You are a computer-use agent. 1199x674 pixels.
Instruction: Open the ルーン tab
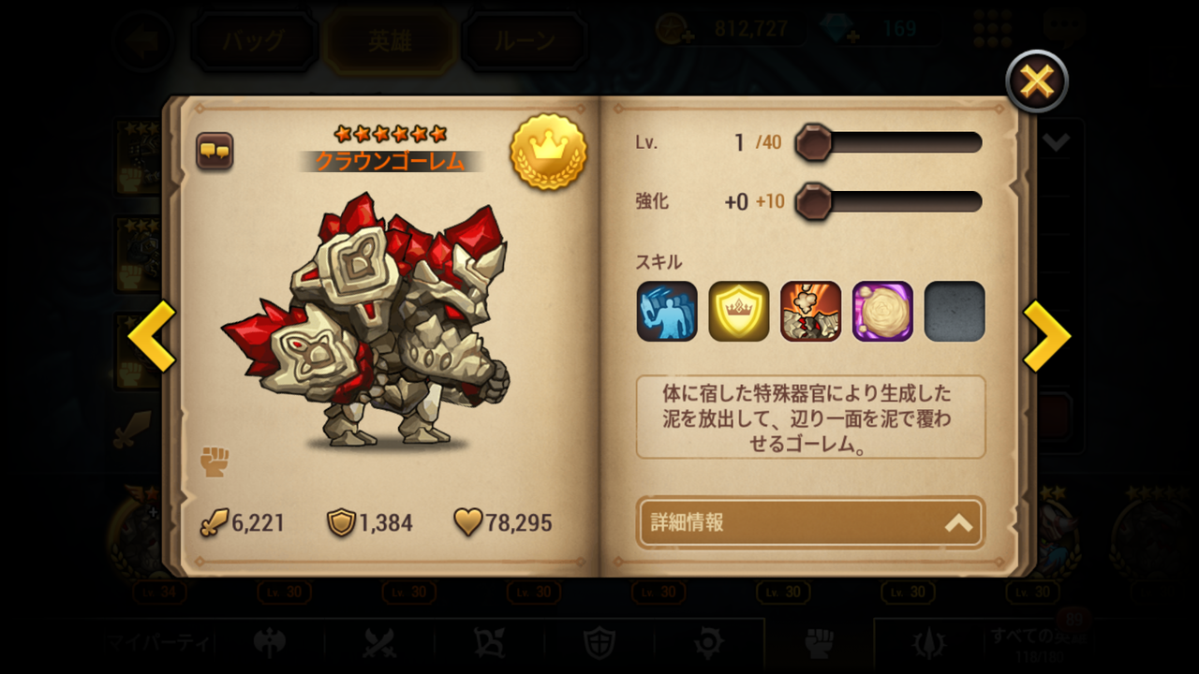tap(526, 41)
